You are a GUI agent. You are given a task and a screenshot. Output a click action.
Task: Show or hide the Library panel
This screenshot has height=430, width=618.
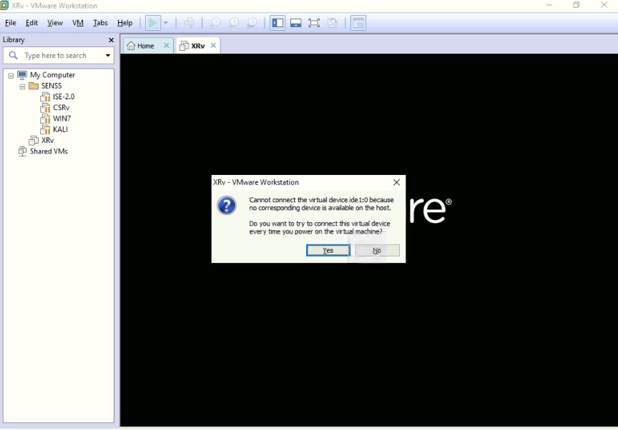pyautogui.click(x=278, y=22)
